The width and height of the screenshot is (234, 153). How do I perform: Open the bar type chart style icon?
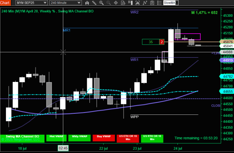point(87,3)
